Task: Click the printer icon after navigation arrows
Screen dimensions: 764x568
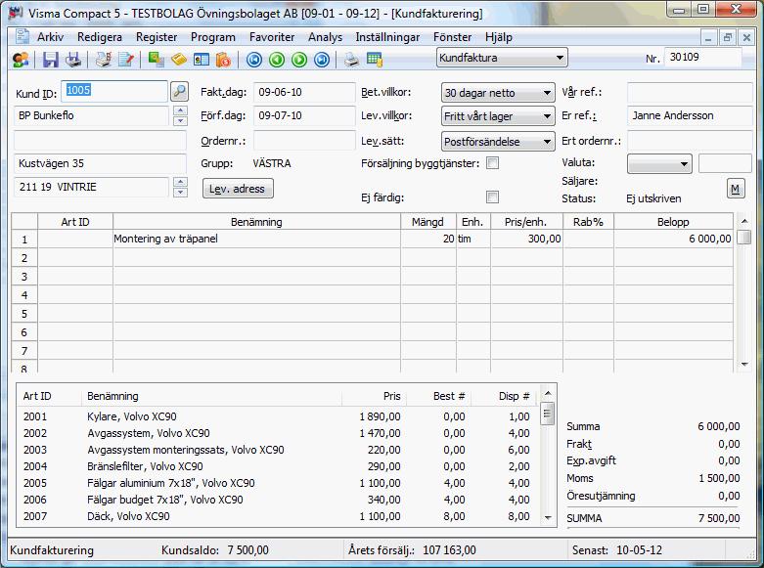Action: click(x=351, y=60)
